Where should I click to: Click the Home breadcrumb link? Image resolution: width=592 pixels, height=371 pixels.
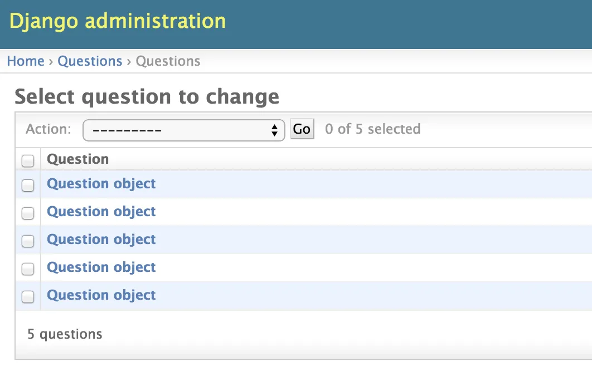click(x=25, y=61)
